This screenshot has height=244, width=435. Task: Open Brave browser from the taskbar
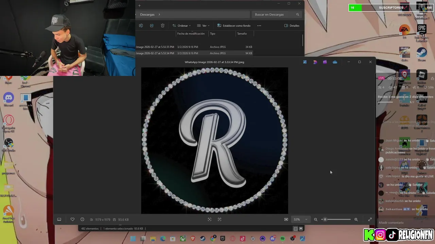pyautogui.click(x=193, y=239)
